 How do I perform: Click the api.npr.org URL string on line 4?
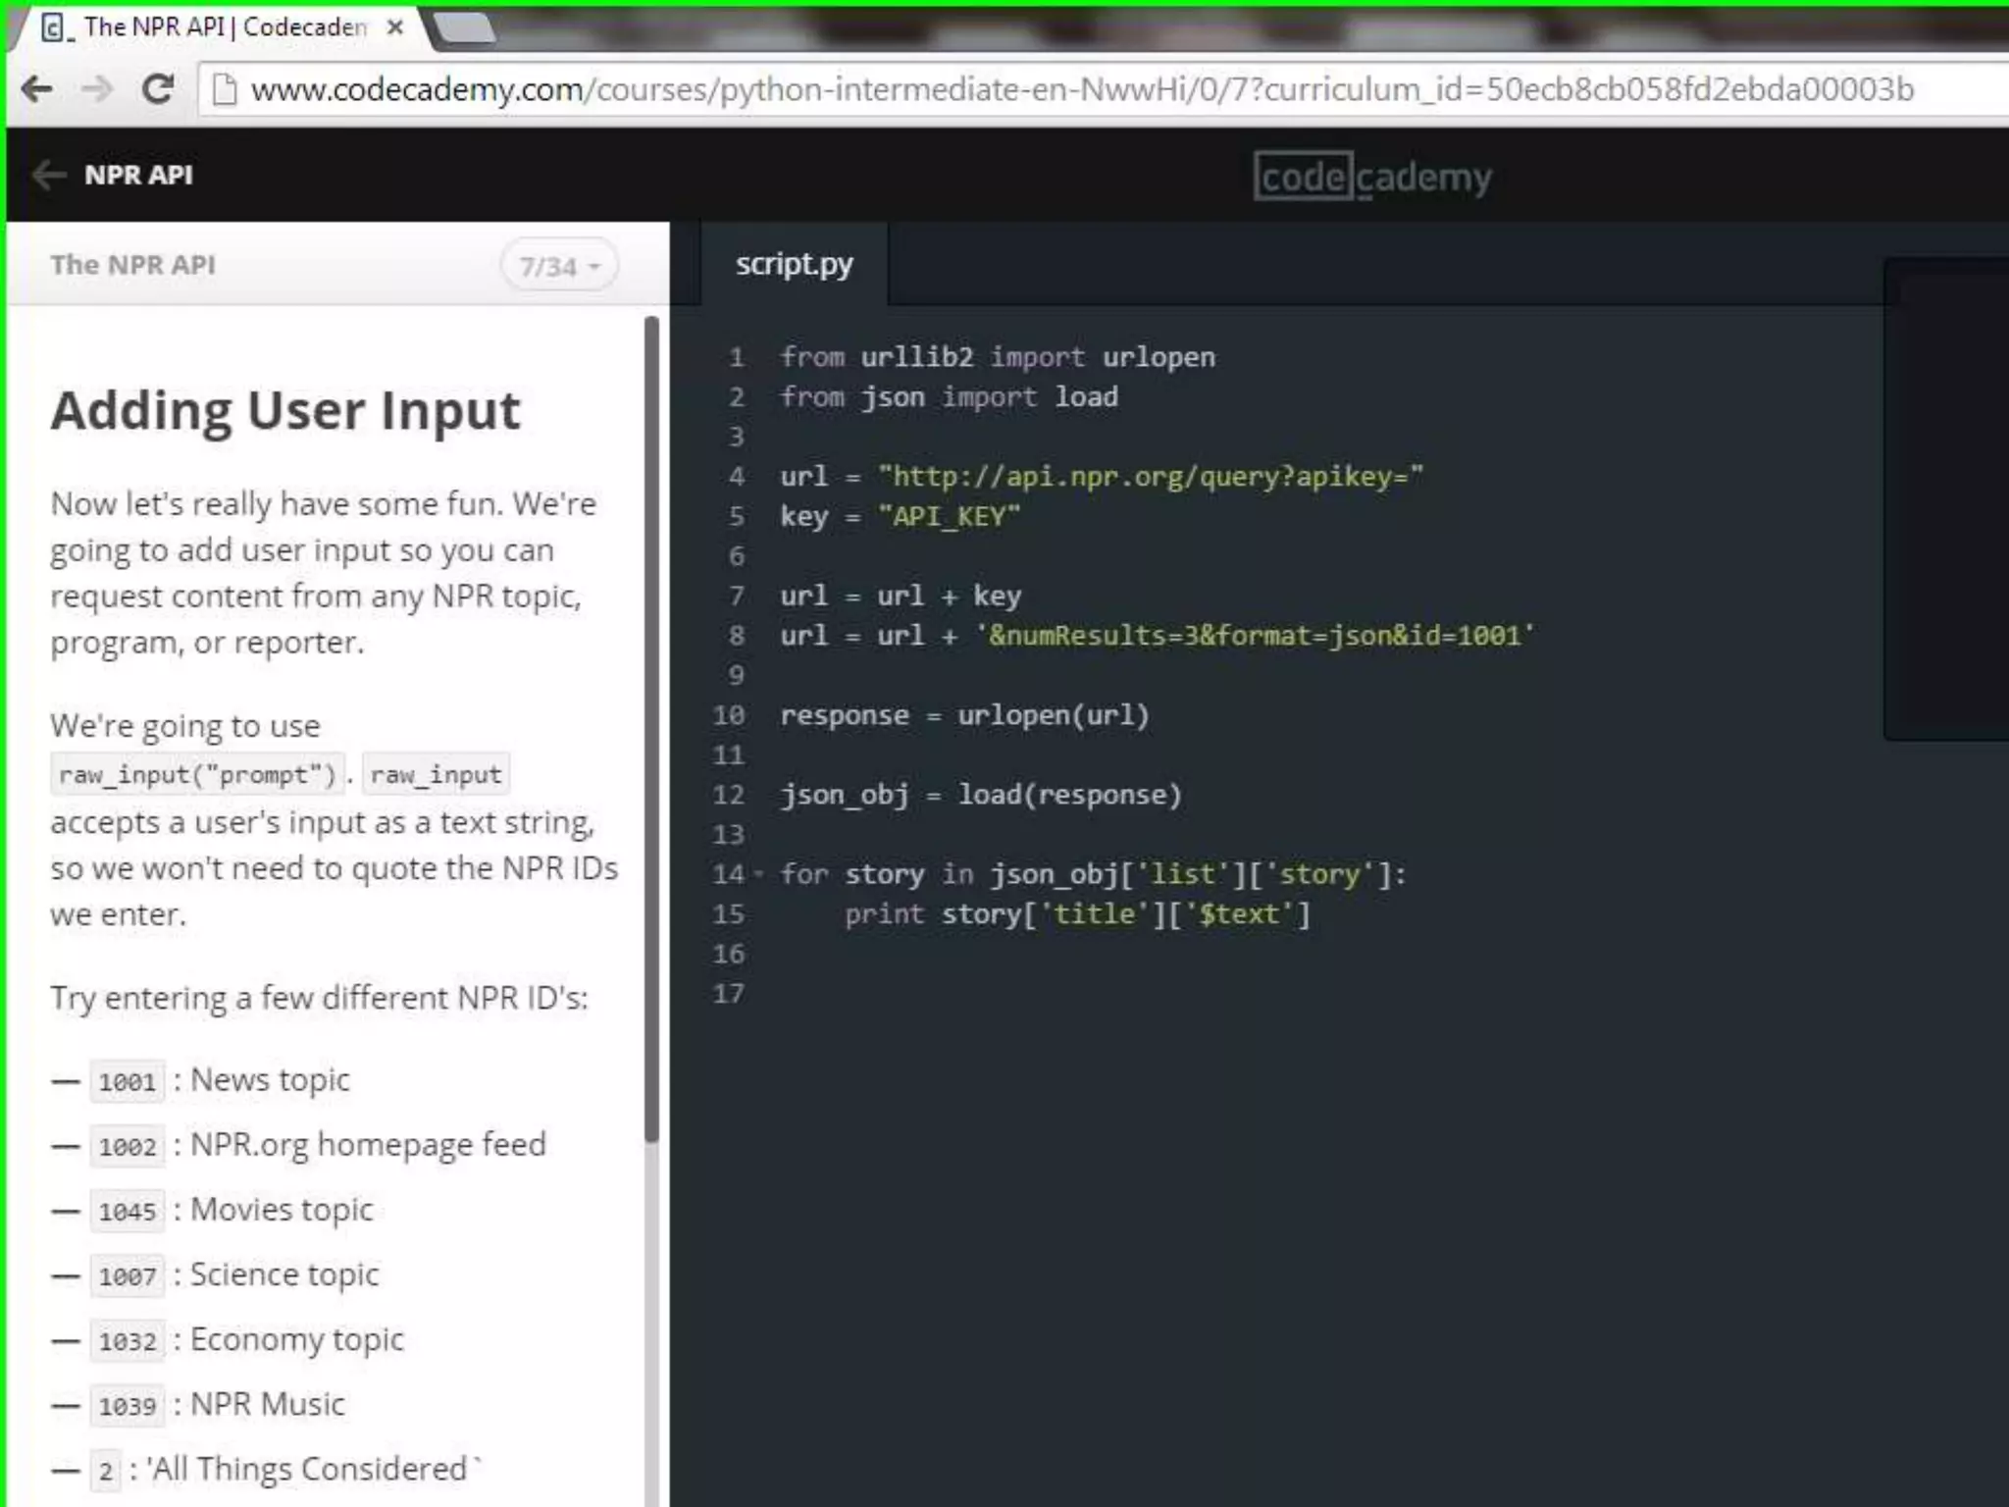pyautogui.click(x=1151, y=477)
